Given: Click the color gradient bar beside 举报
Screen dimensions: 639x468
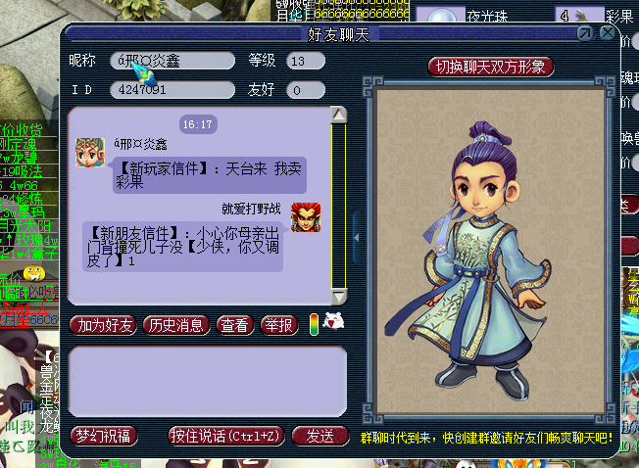Looking at the screenshot, I should pyautogui.click(x=314, y=325).
